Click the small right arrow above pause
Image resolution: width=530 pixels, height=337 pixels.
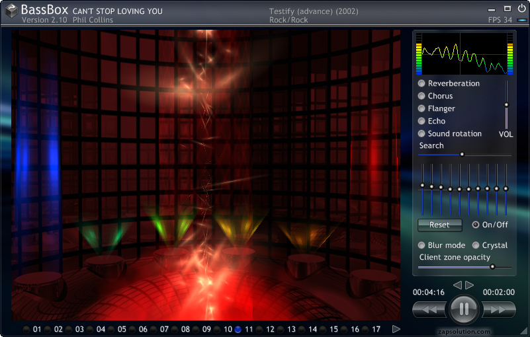pyautogui.click(x=470, y=285)
